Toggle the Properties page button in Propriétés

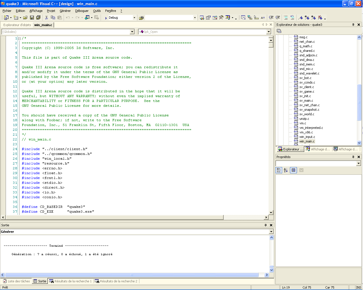pyautogui.click(x=293, y=170)
